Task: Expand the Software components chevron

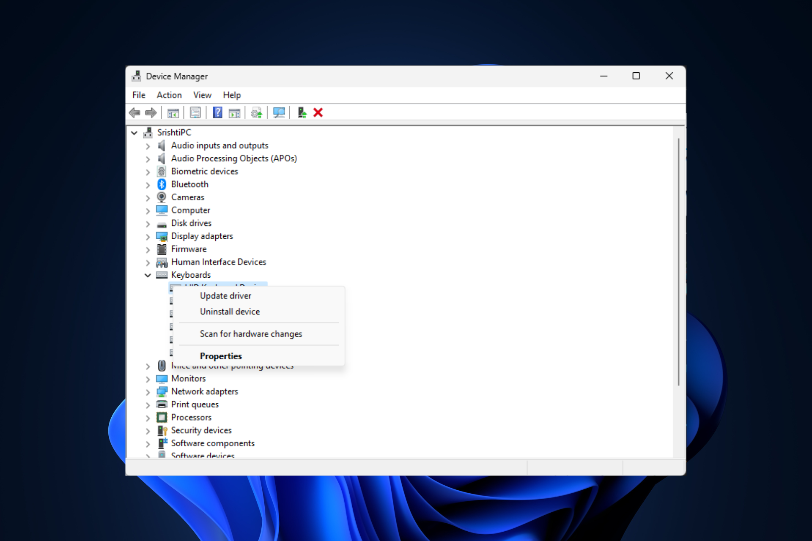Action: point(148,444)
